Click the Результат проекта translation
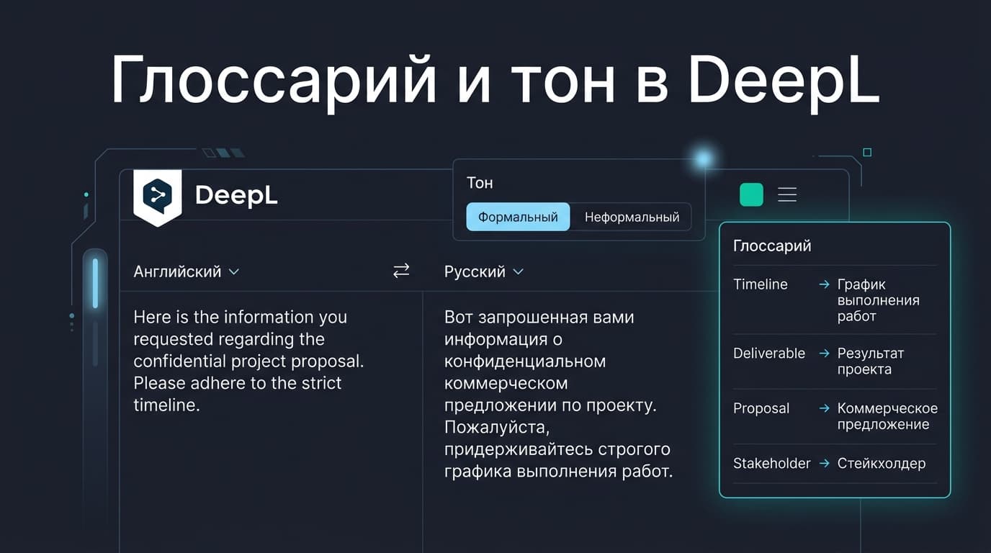Screen dimensions: 991x553 click(870, 361)
